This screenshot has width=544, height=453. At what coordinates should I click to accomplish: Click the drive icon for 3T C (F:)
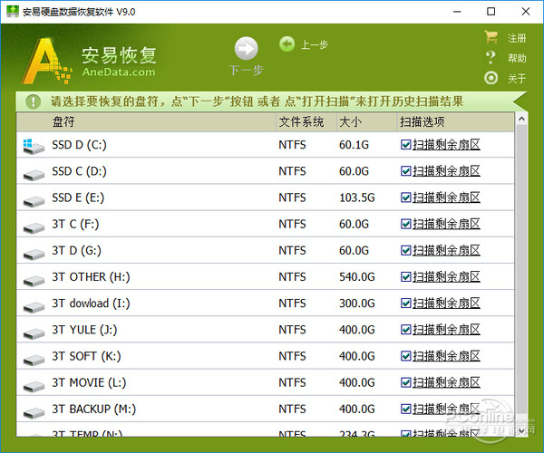coord(34,227)
